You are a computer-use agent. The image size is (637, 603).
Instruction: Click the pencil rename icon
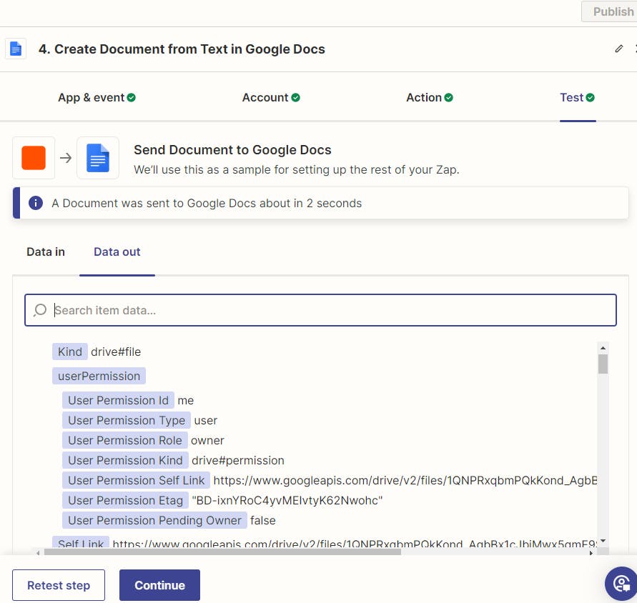(618, 49)
